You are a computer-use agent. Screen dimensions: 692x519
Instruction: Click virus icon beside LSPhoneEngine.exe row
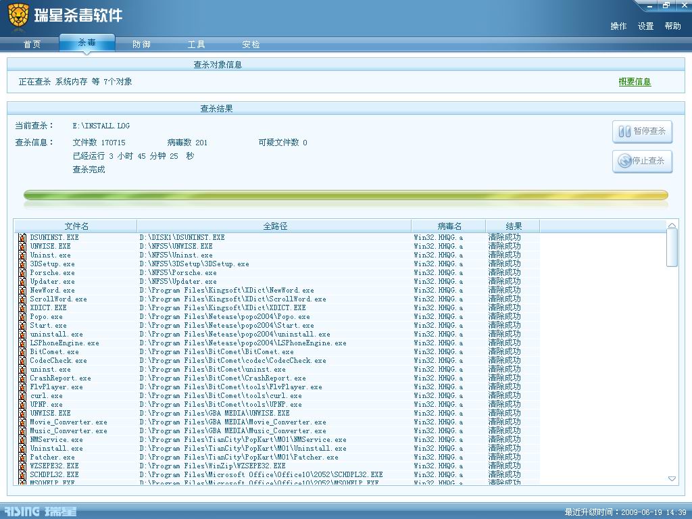point(22,343)
